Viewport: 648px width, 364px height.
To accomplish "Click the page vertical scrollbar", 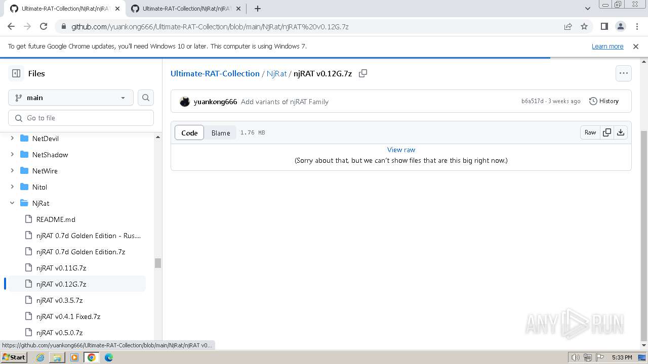I will 643,235.
